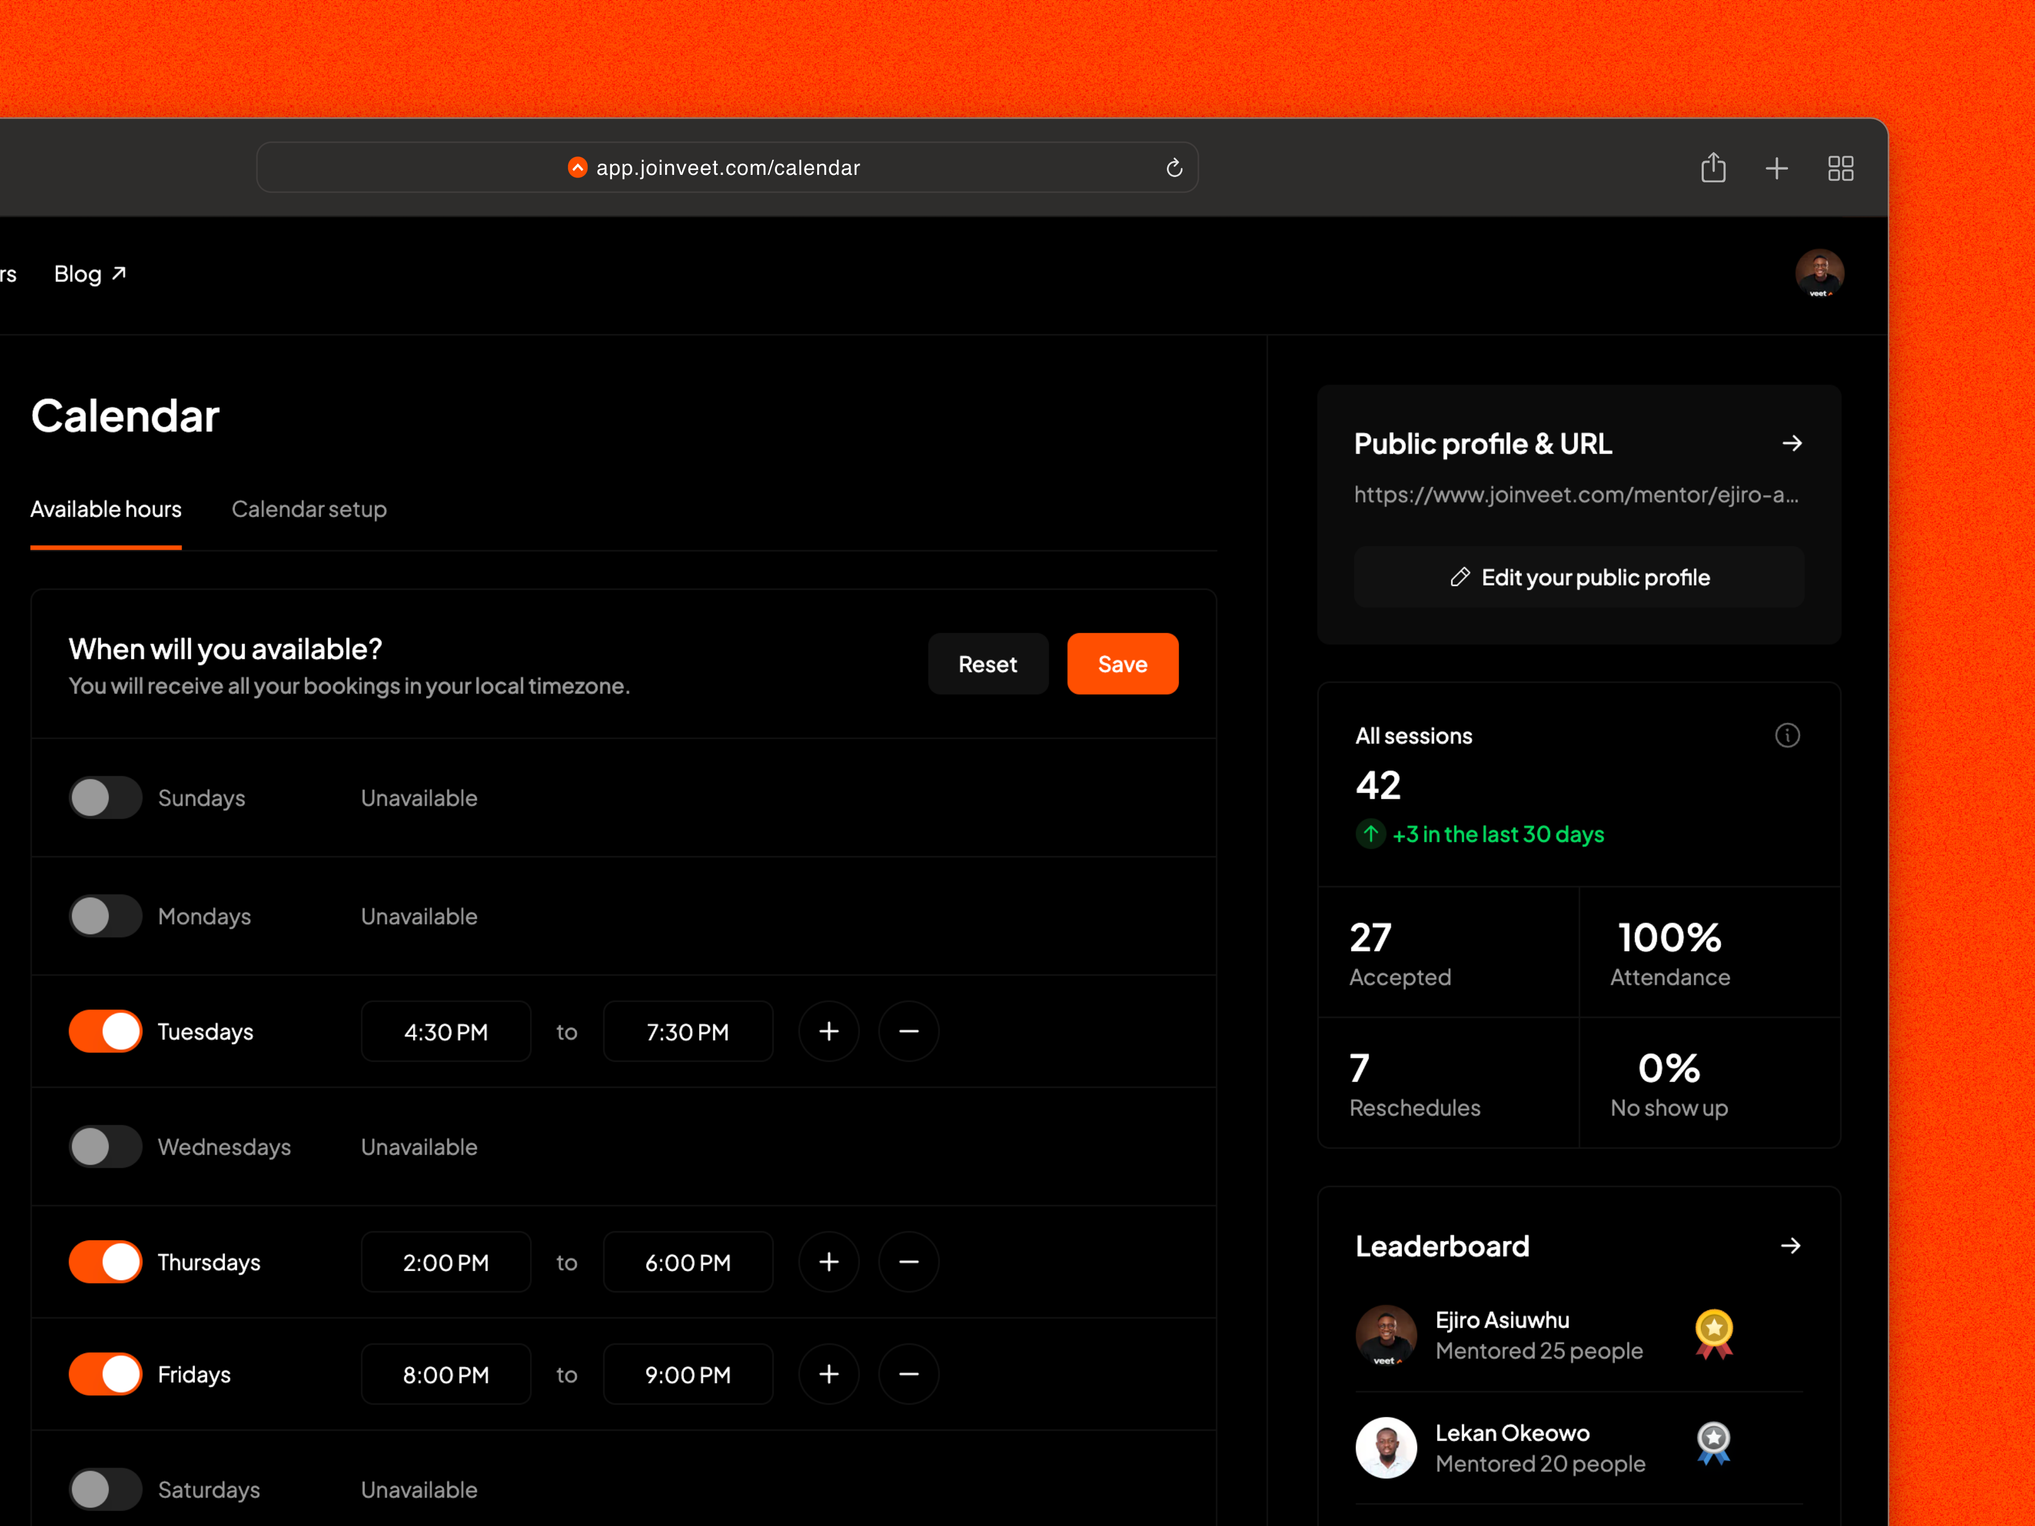The image size is (2035, 1526).
Task: Click the 7 Reschedules stat
Action: [1448, 1084]
